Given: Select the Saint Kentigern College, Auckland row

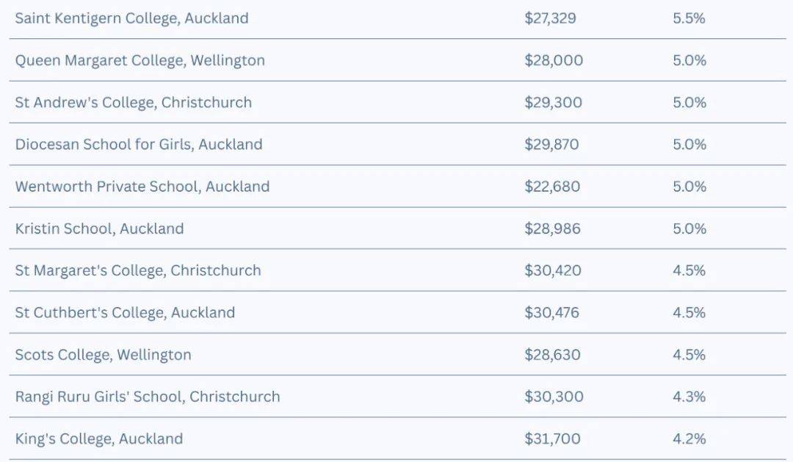Looking at the screenshot, I should point(397,18).
